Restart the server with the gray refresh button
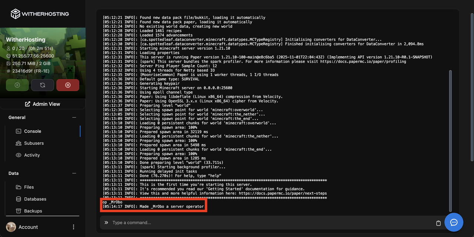This screenshot has height=237, width=474. [x=43, y=85]
